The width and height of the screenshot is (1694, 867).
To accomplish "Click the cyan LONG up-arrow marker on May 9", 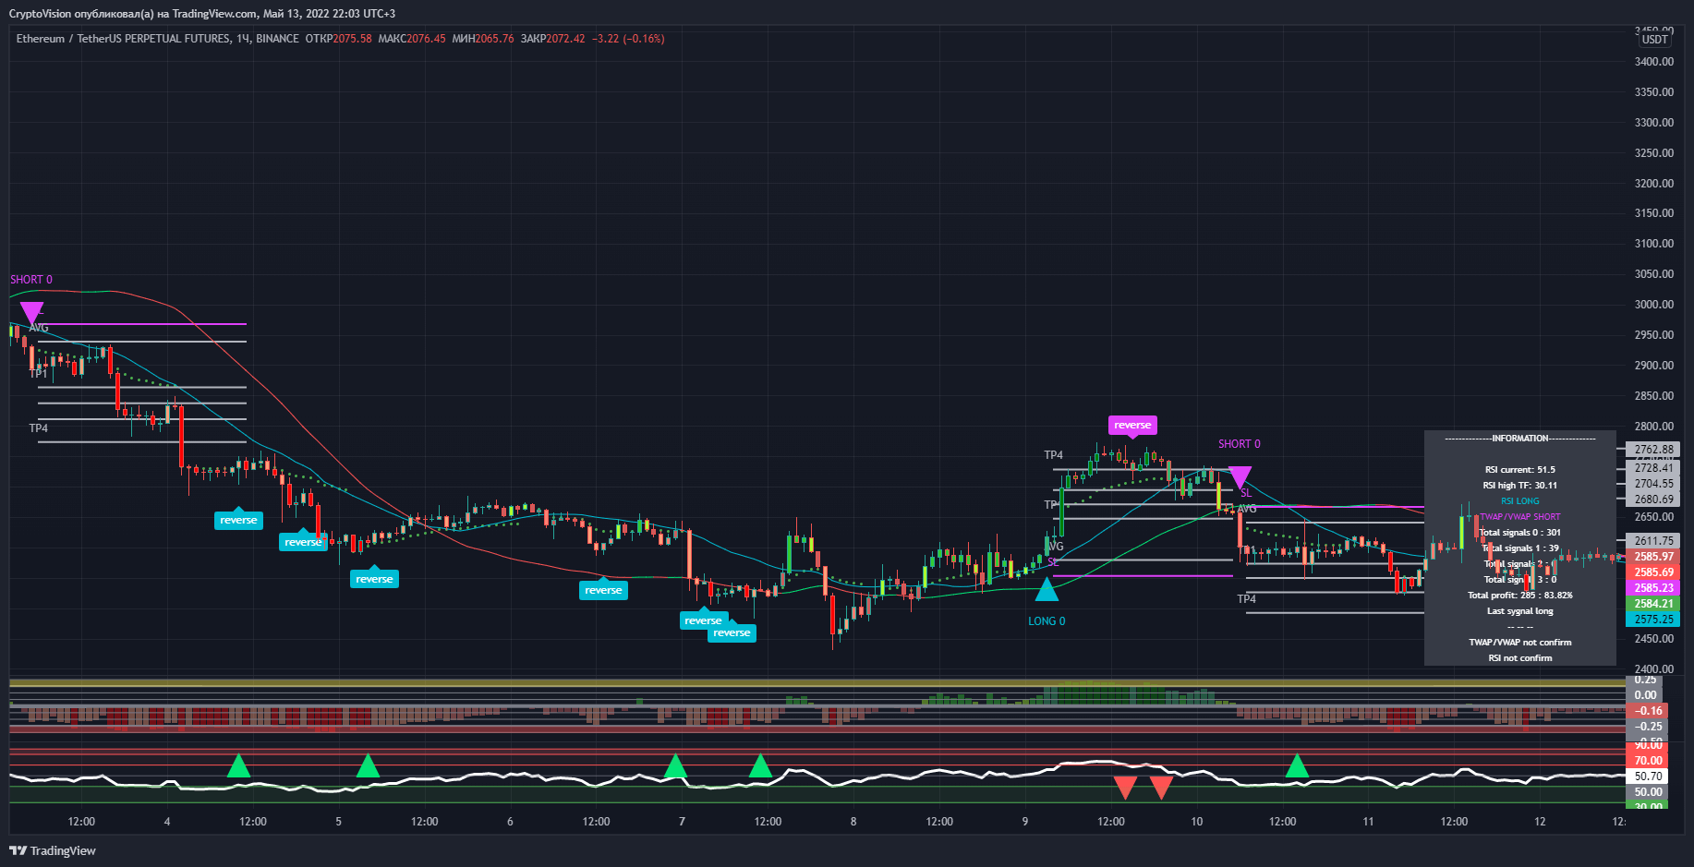I will (x=1047, y=589).
